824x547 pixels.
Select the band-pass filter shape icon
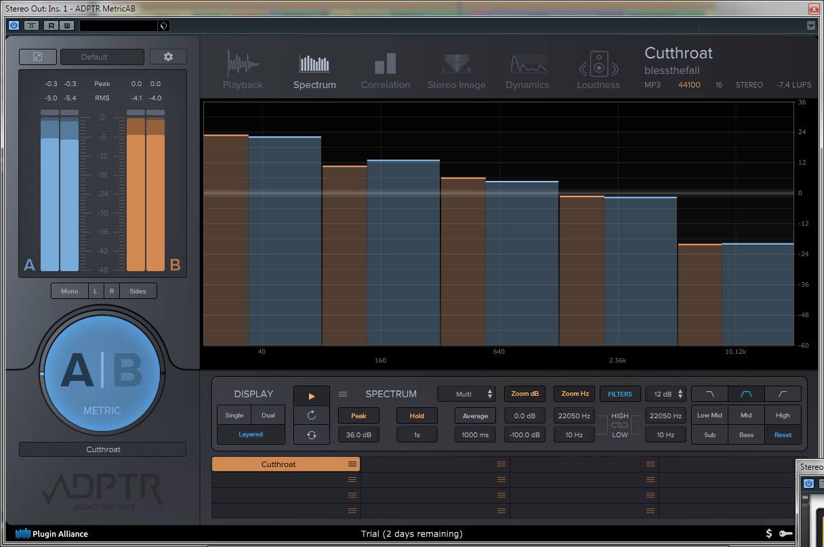[746, 394]
